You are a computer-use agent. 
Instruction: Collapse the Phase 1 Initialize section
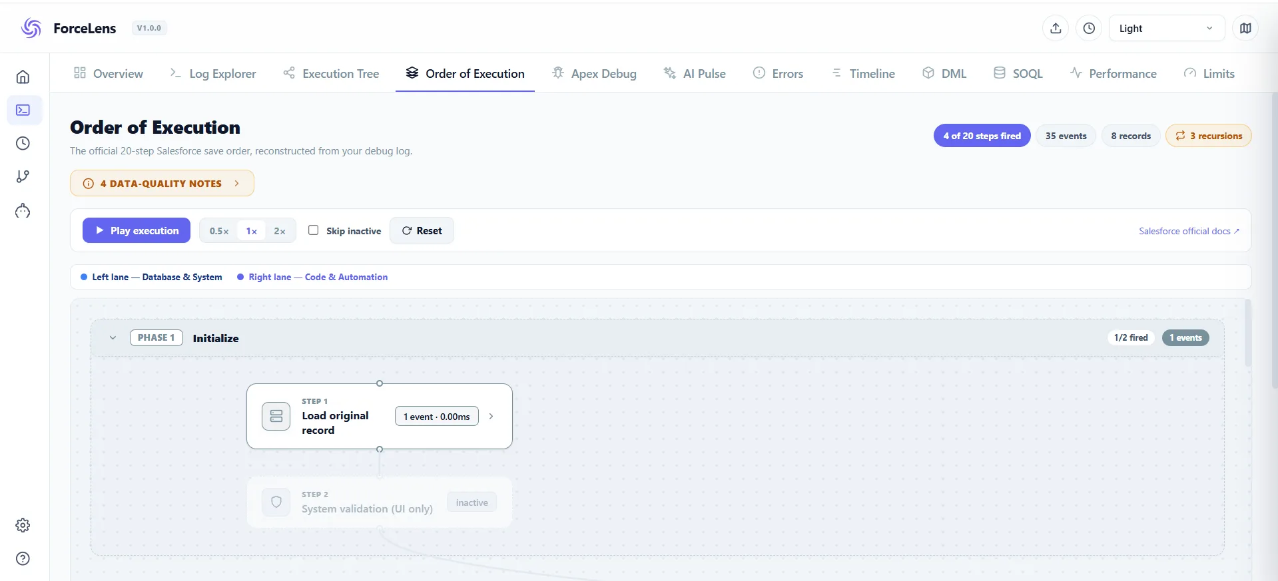click(113, 338)
